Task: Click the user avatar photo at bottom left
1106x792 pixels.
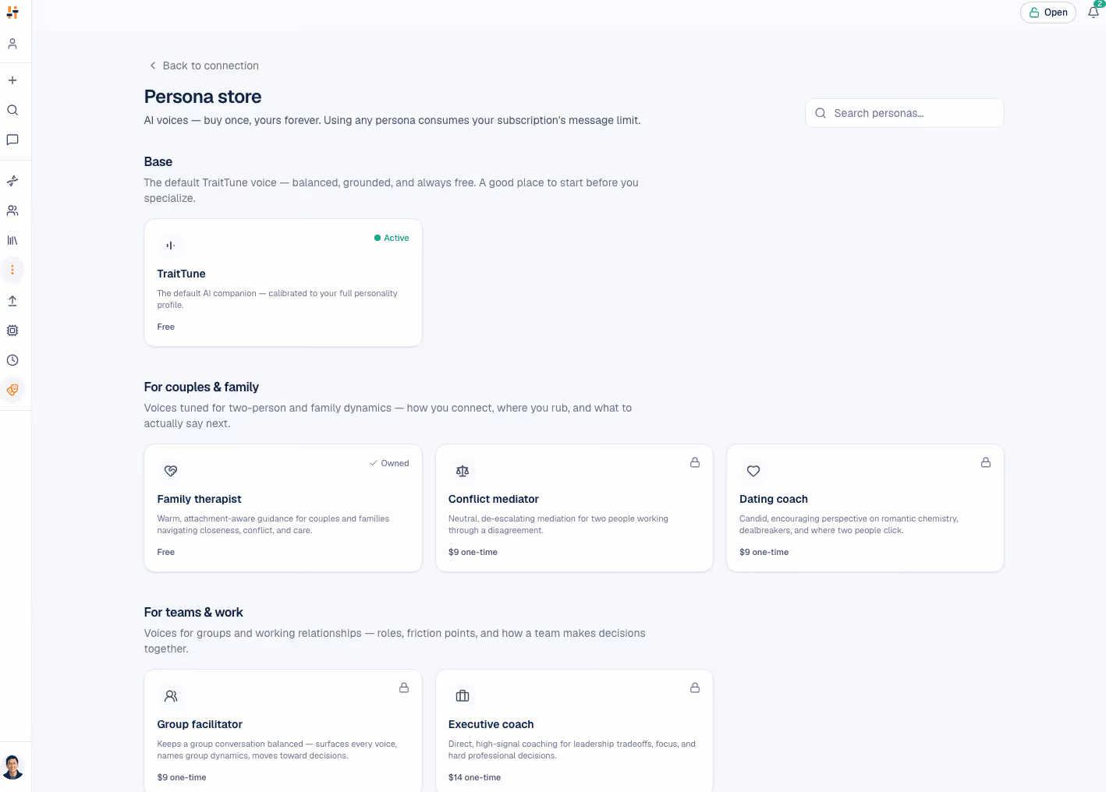Action: (12, 767)
